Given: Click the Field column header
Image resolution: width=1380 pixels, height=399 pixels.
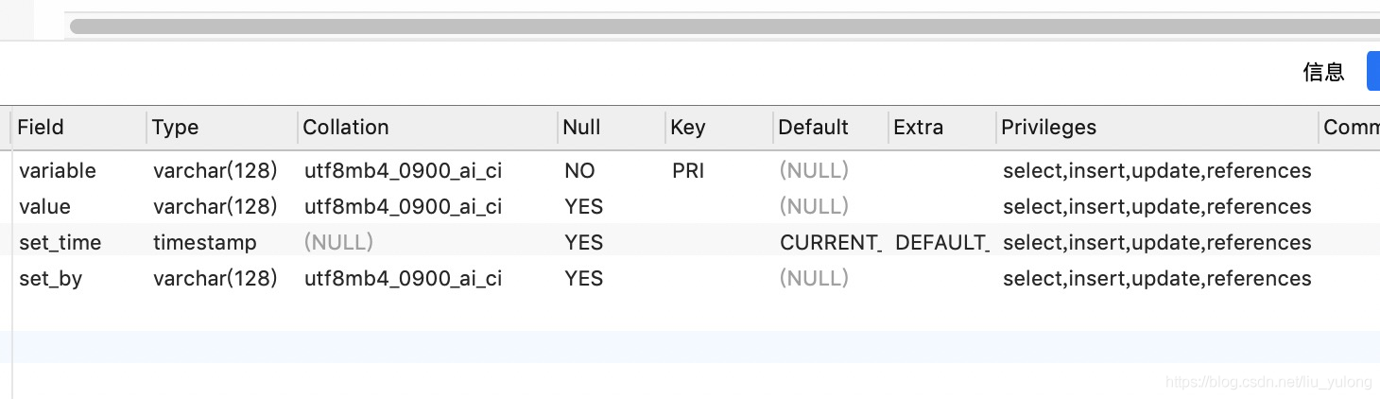Looking at the screenshot, I should point(41,128).
